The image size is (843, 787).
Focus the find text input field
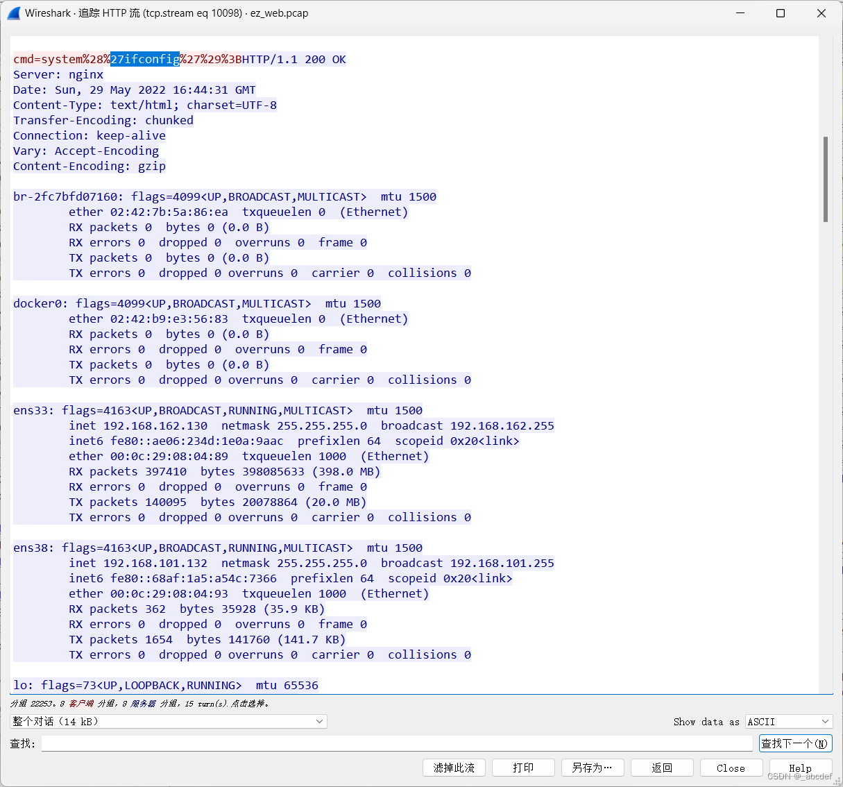[397, 743]
